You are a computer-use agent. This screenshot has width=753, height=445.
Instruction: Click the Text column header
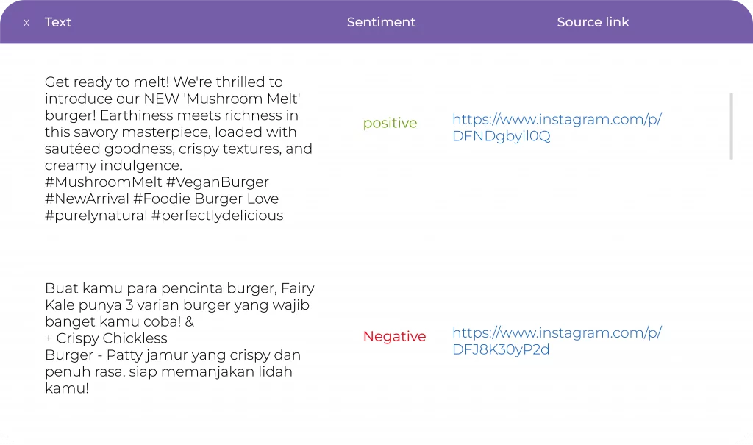(x=57, y=22)
